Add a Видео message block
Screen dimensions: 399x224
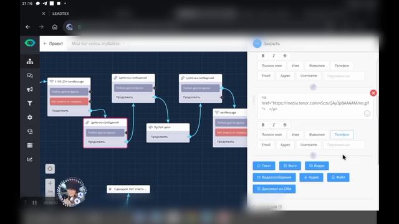tap(317, 166)
